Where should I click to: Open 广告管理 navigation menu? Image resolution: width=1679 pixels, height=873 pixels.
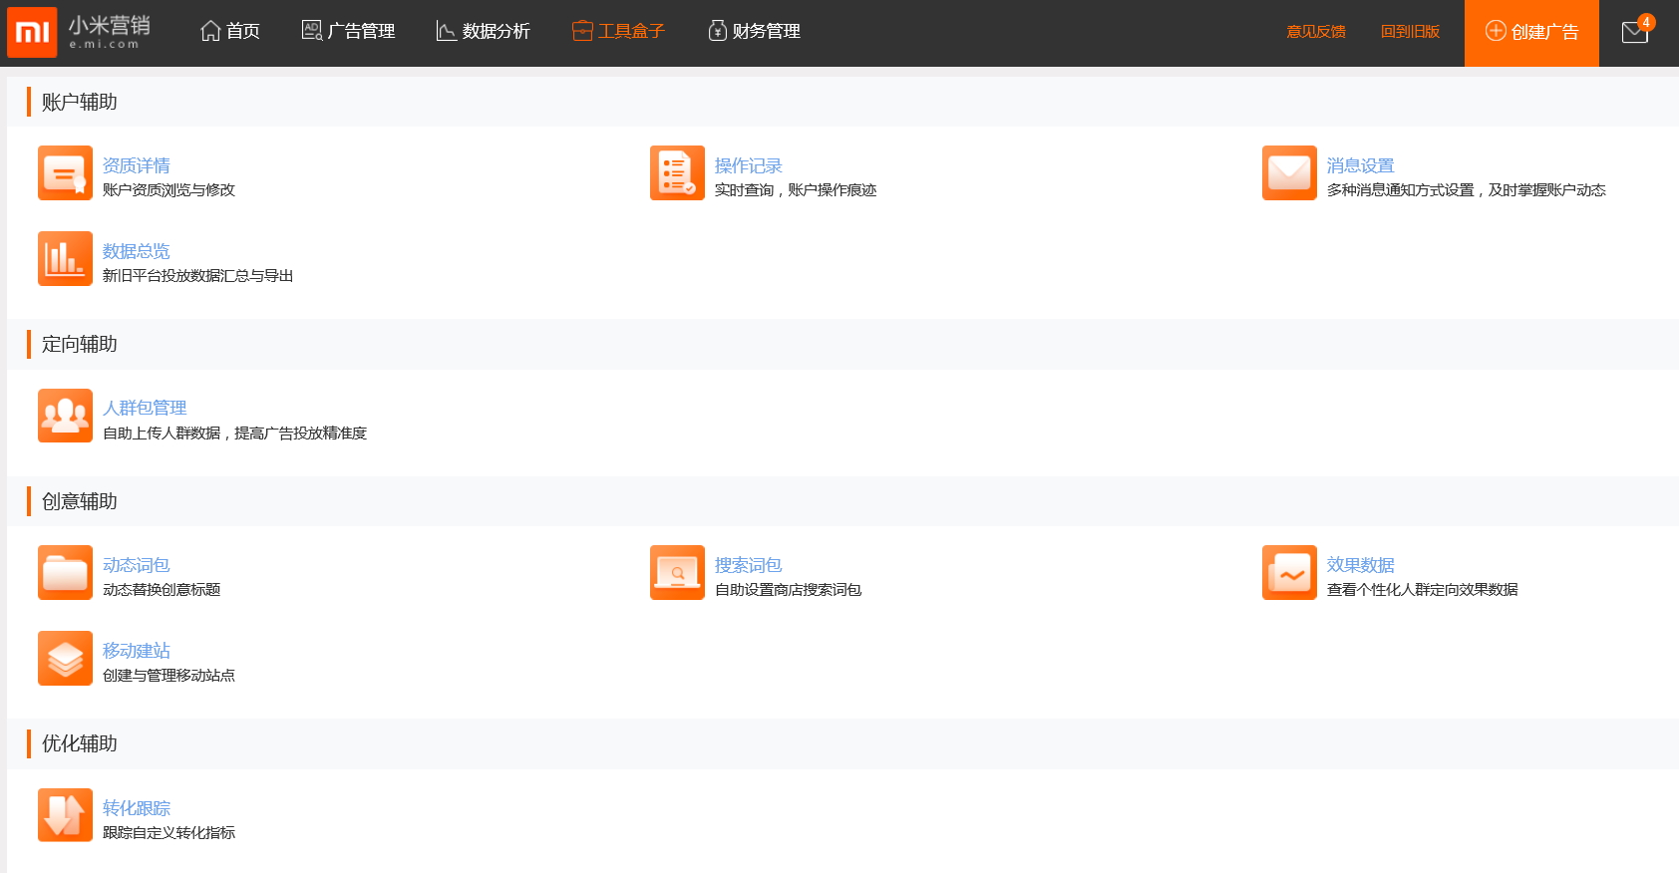[348, 32]
